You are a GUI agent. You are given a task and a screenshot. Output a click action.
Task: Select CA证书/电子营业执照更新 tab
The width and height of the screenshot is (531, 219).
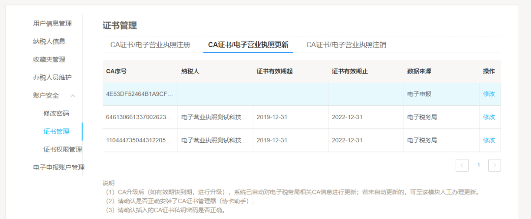tap(248, 45)
